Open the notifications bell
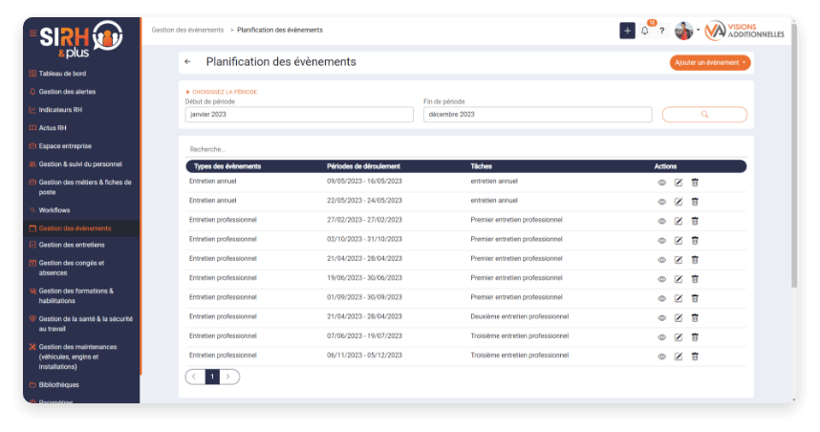 (x=645, y=31)
